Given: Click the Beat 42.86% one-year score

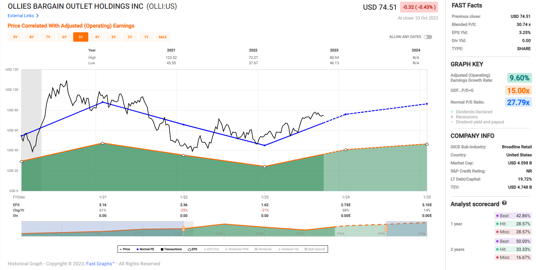Looking at the screenshot, I should tap(513, 216).
